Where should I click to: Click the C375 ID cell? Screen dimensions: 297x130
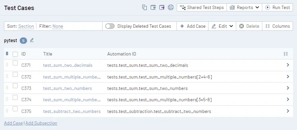click(26, 111)
